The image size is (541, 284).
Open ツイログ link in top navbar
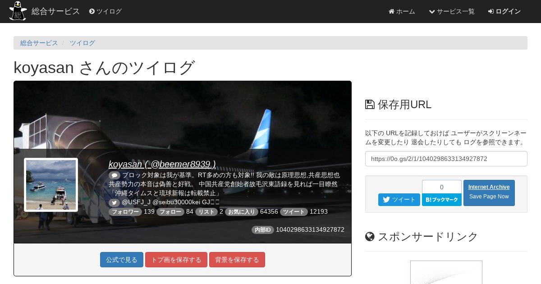[x=105, y=11]
